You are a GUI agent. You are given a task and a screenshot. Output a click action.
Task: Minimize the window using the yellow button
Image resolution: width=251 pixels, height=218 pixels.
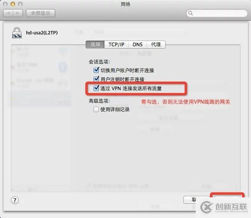click(13, 4)
